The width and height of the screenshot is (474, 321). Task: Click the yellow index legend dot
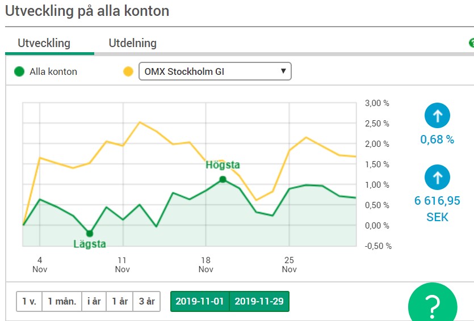pyautogui.click(x=129, y=71)
